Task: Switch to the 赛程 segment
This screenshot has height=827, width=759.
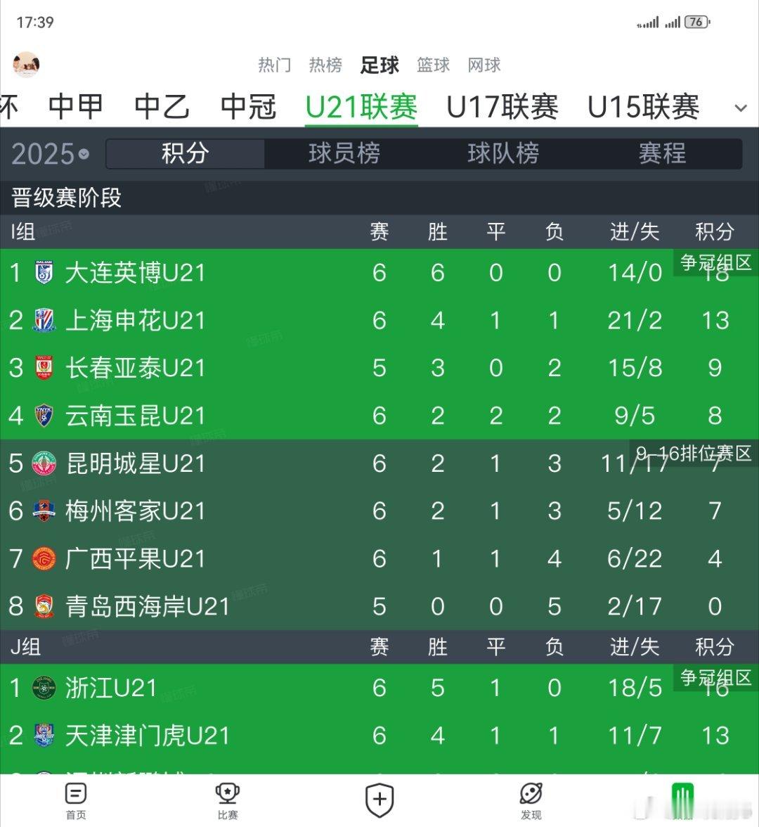Action: [x=663, y=153]
